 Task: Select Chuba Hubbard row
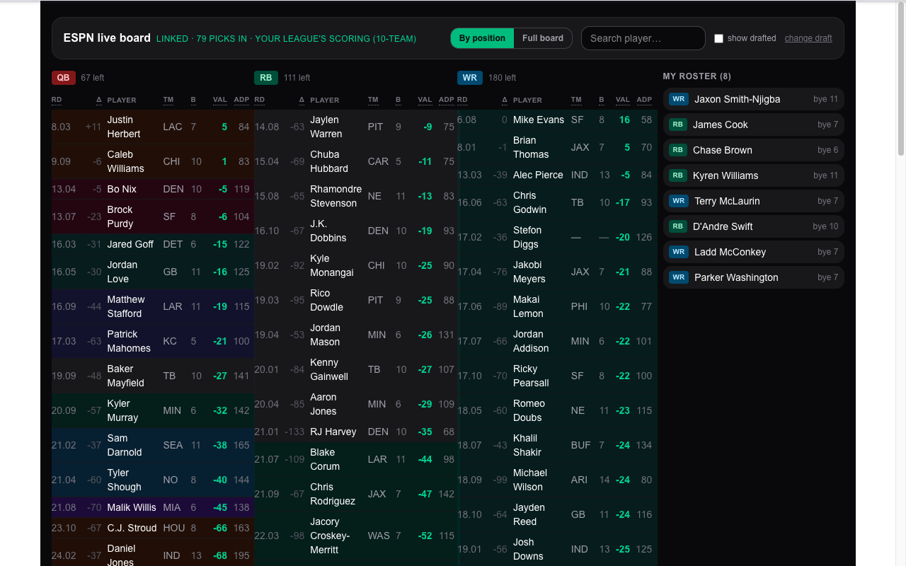pos(355,161)
